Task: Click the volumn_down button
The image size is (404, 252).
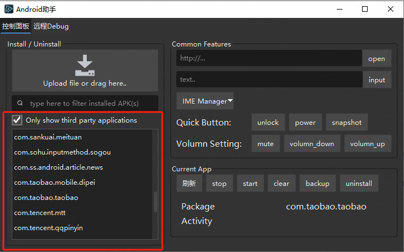Action: [x=312, y=143]
